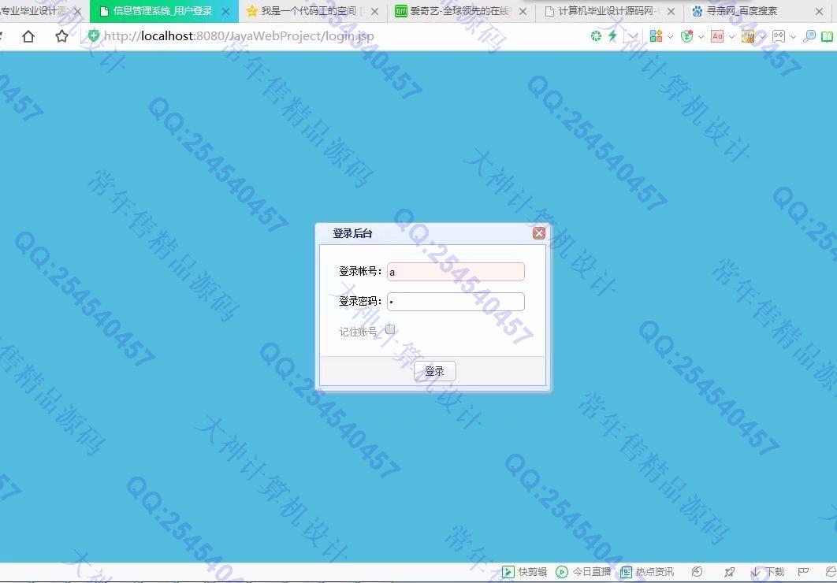Click the red Aa translate icon
The image size is (837, 583).
[x=717, y=35]
